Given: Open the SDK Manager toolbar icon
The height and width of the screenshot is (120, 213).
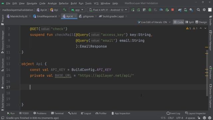Looking at the screenshot, I should click(191, 10).
